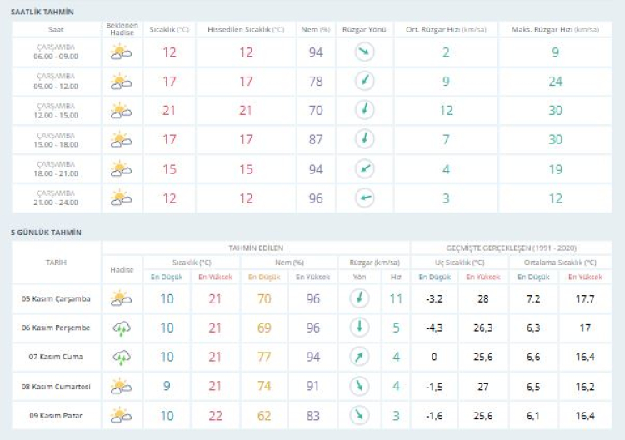Click the rain icon for 06 Kasım Perşembe
625x440 pixels.
coord(122,327)
